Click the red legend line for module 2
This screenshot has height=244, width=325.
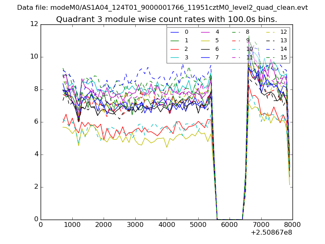(175, 49)
